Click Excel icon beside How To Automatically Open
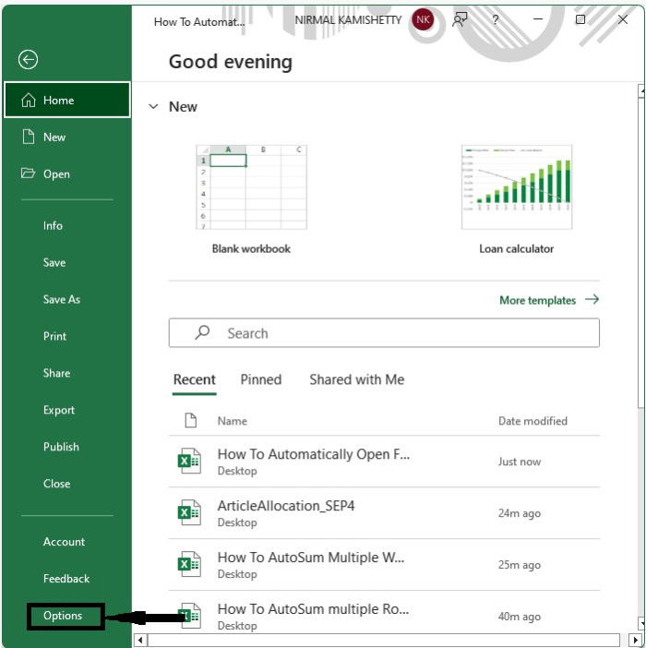 tap(189, 461)
